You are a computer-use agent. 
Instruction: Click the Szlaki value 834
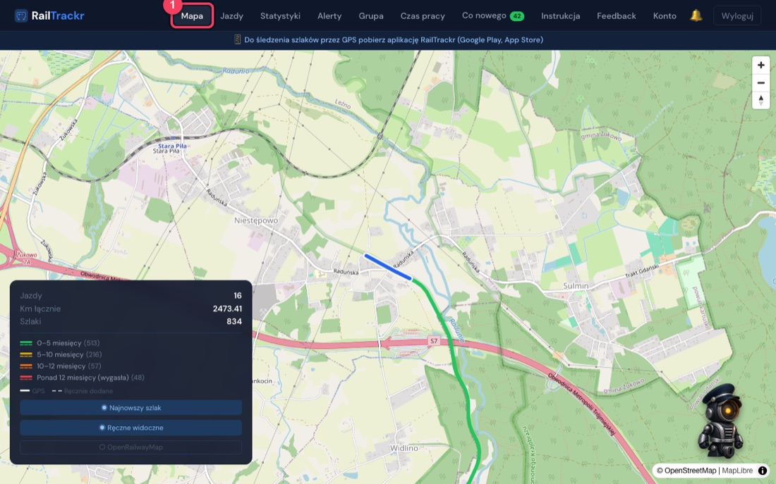click(x=234, y=321)
